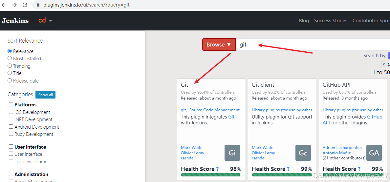
Task: Click the Source Code Management label link
Action: [x=214, y=110]
